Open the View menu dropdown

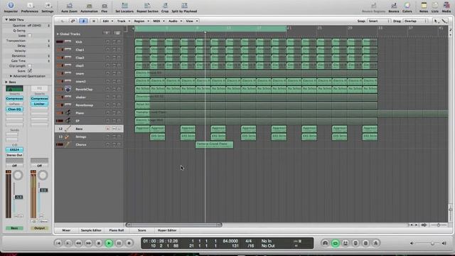click(x=192, y=21)
